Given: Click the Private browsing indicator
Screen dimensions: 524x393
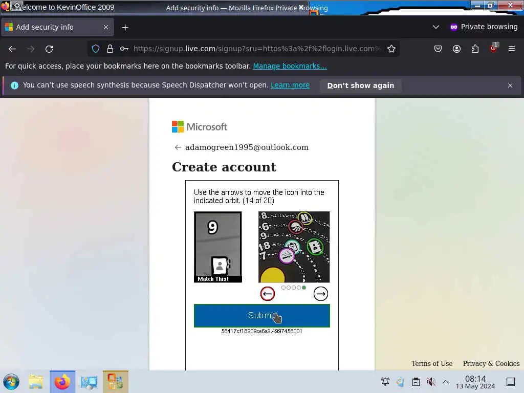Looking at the screenshot, I should pyautogui.click(x=484, y=27).
